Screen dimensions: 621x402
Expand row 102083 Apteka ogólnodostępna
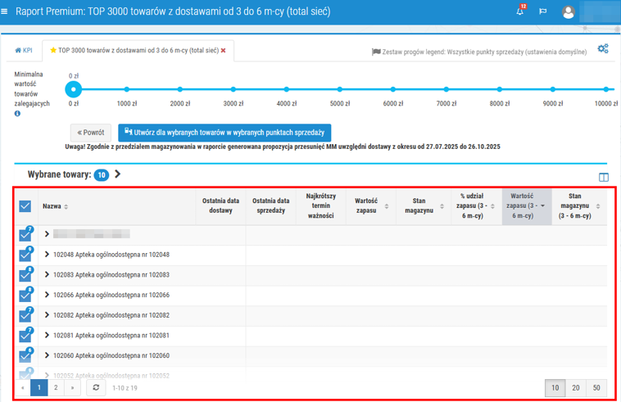pos(47,275)
